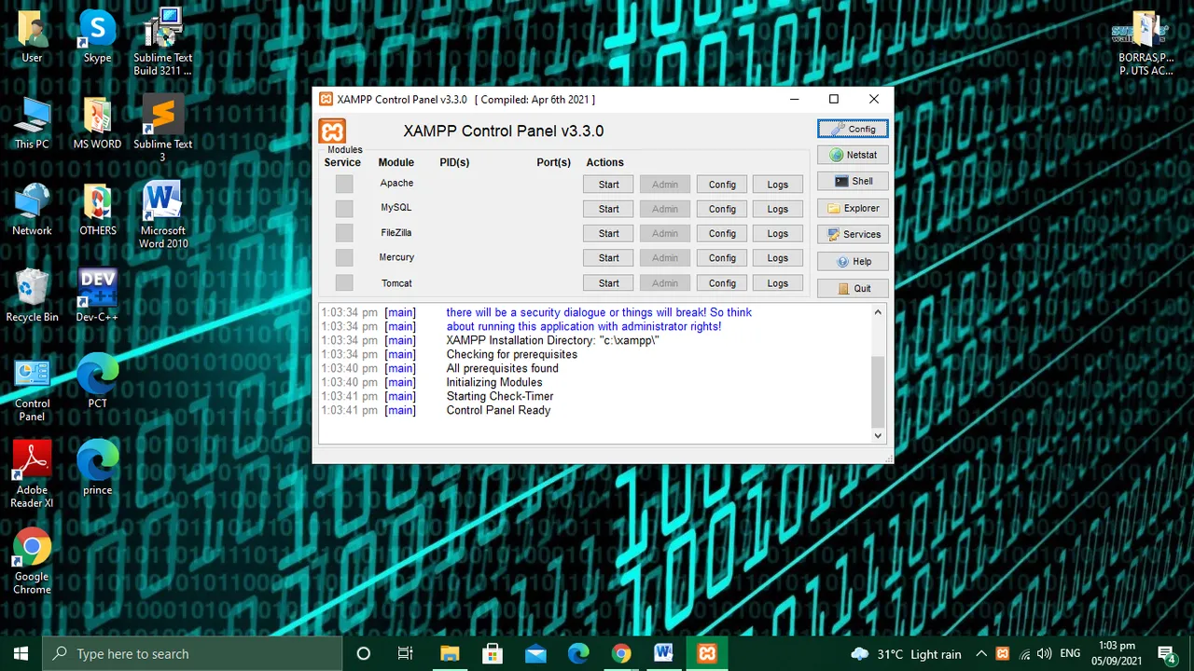Focus the Type here to search box
Image resolution: width=1194 pixels, height=671 pixels.
pos(193,653)
